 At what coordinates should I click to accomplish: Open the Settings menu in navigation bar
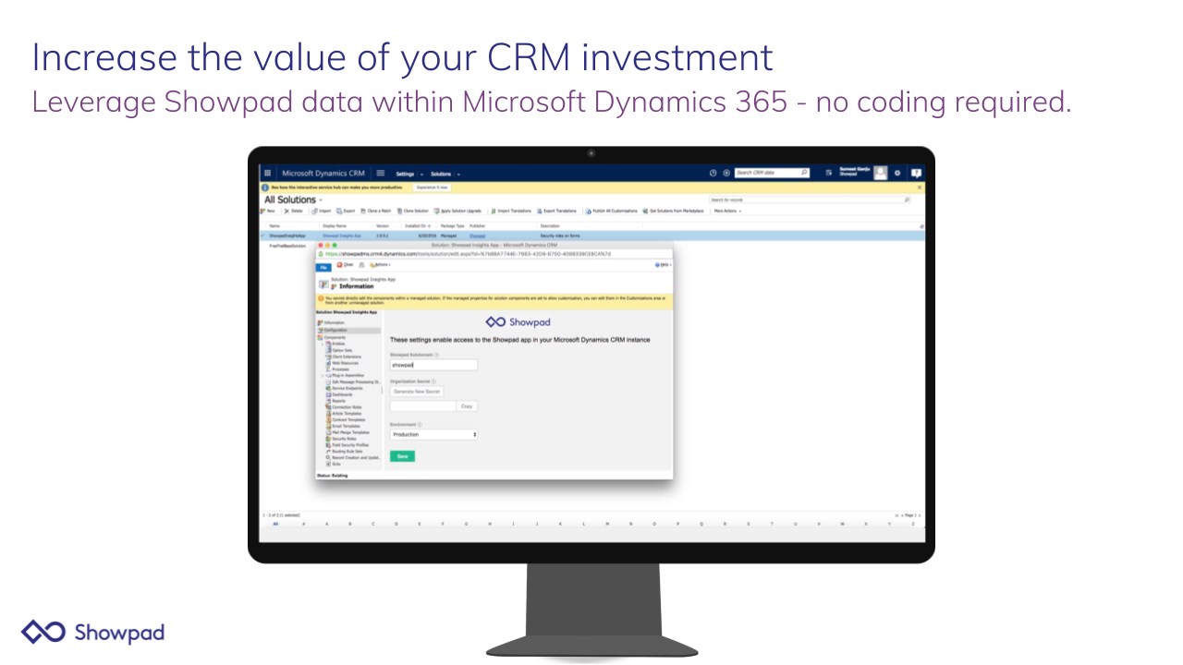pyautogui.click(x=405, y=174)
